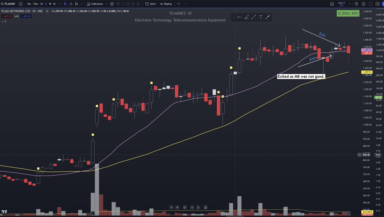The image size is (384, 217).
Task: Click the plus button beside 830.40 crosshair price
Action: coord(359,155)
